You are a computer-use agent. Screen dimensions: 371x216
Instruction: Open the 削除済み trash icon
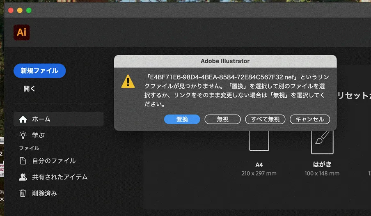[x=23, y=193]
